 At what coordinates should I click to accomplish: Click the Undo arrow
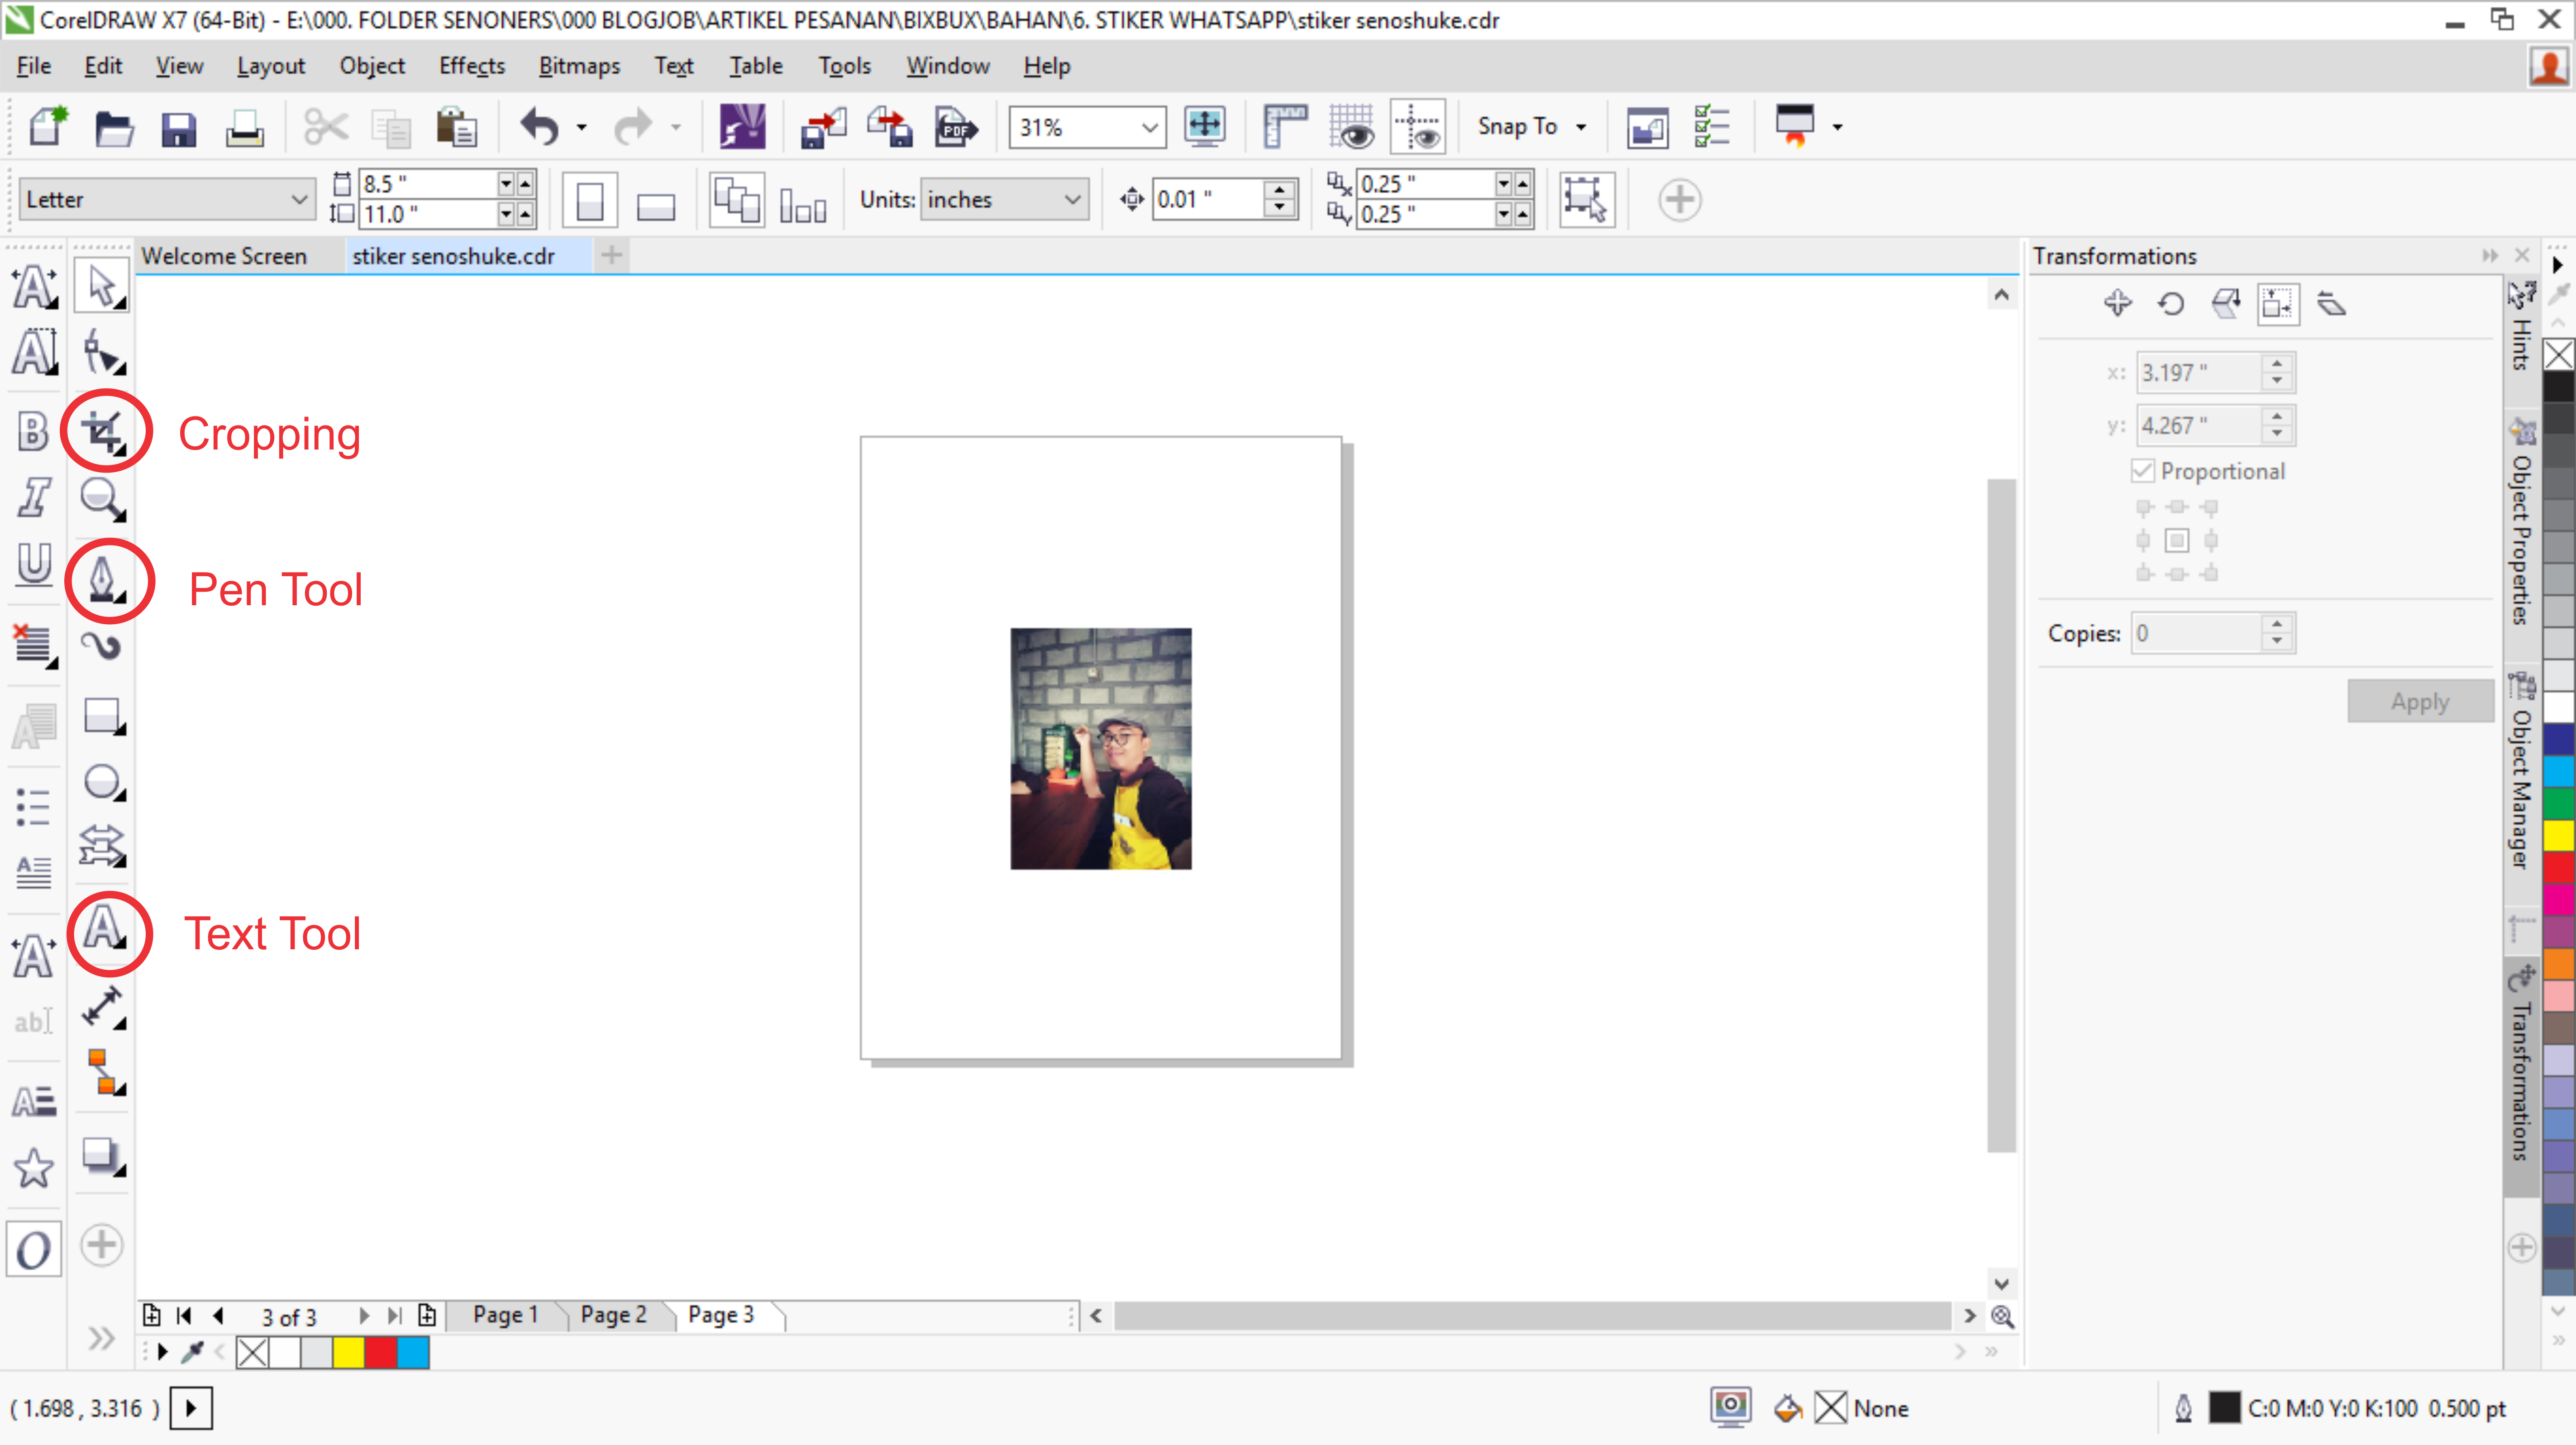[540, 127]
